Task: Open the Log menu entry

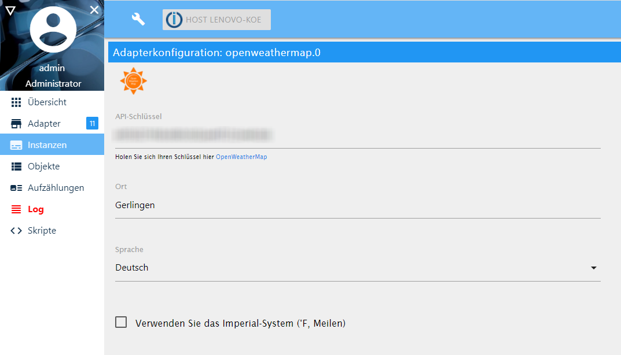Action: 36,209
